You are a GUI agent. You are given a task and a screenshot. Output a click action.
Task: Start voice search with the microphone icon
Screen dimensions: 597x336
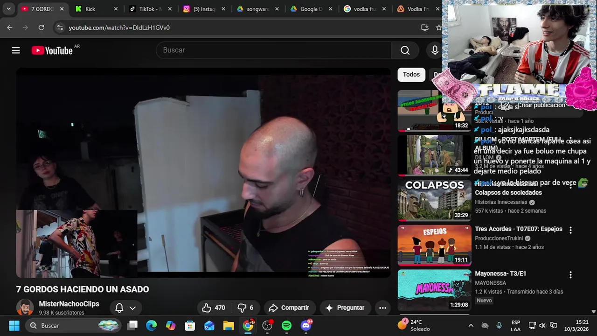tap(435, 50)
